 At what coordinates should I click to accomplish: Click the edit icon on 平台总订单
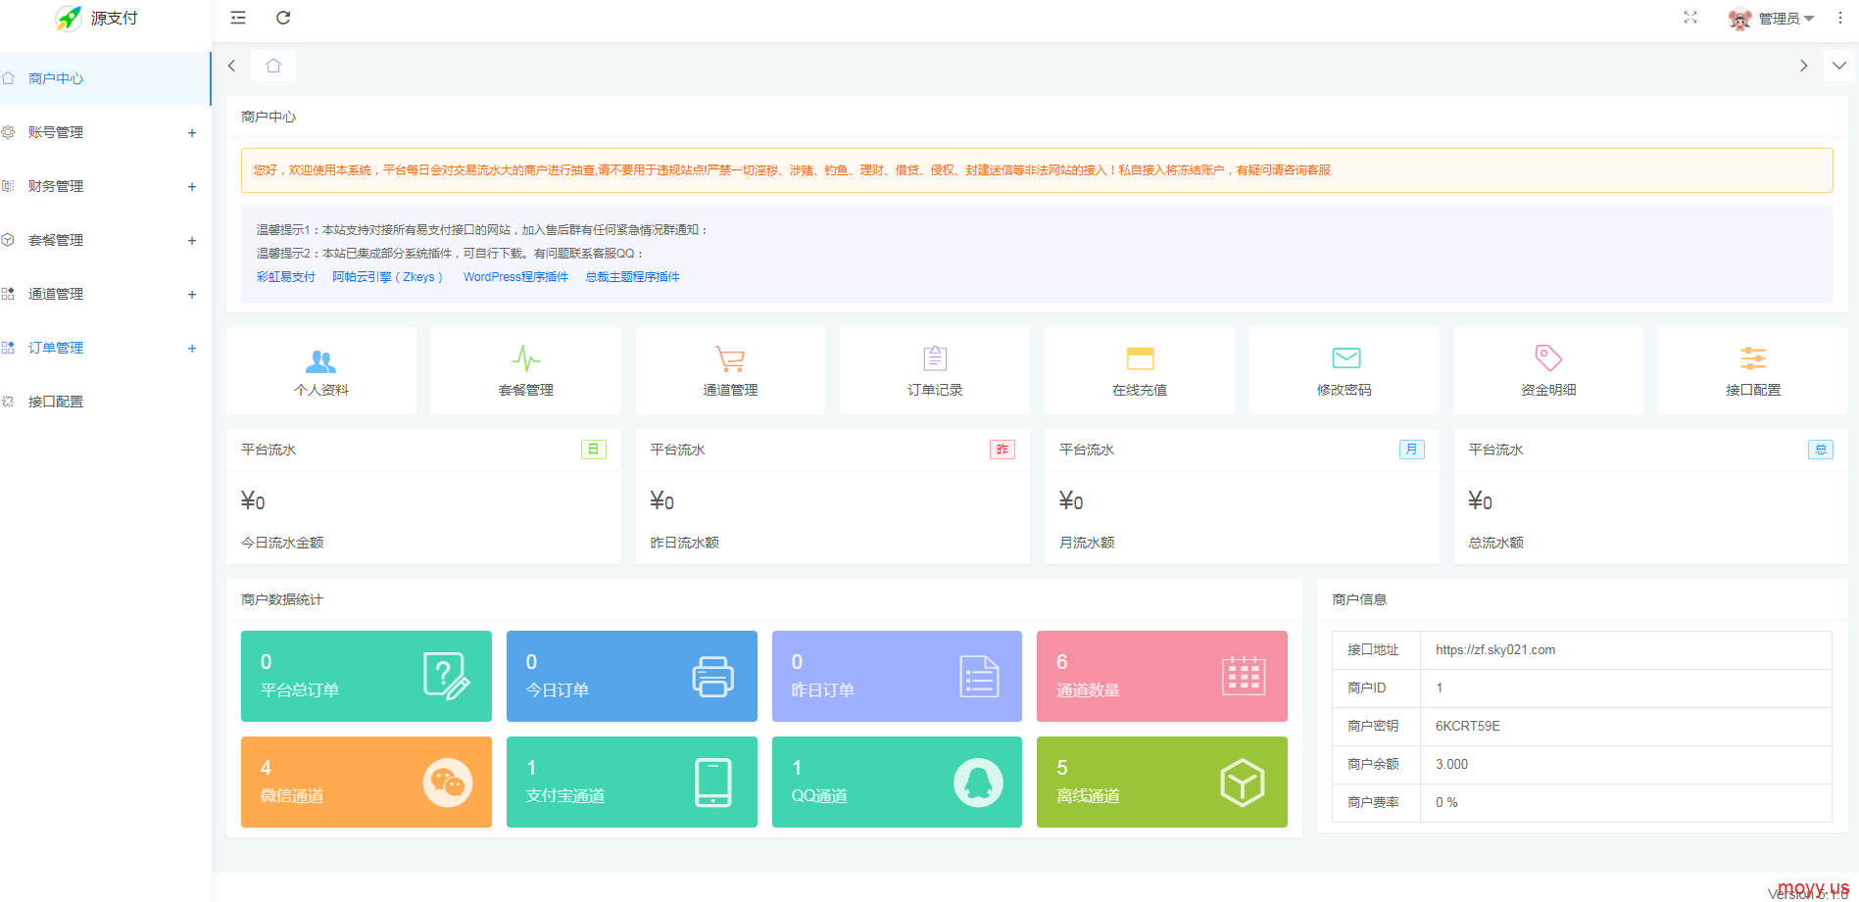(446, 676)
